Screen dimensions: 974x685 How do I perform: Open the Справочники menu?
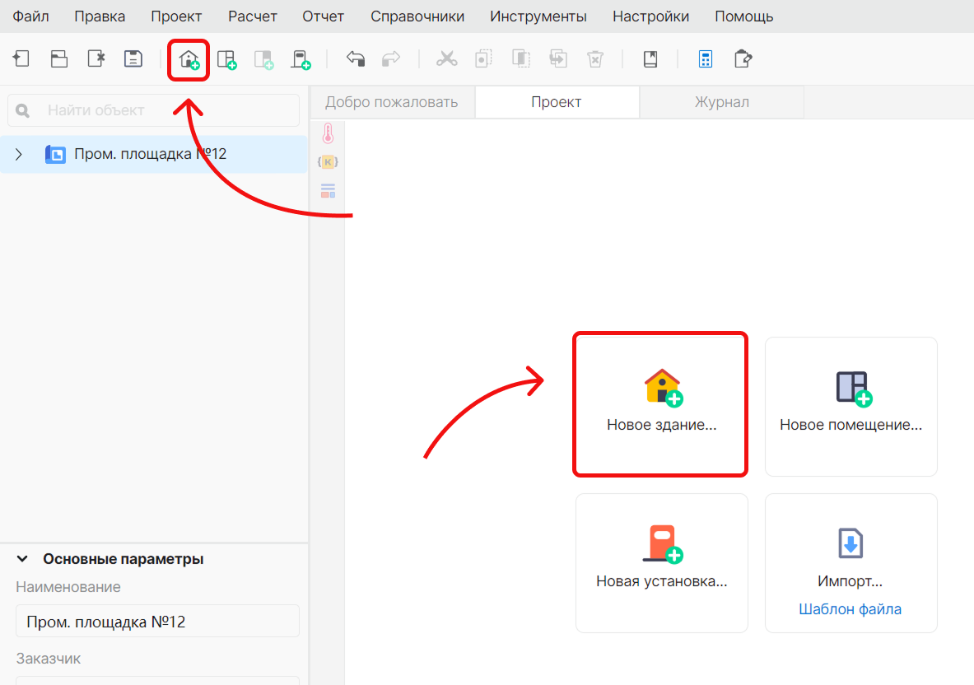417,16
